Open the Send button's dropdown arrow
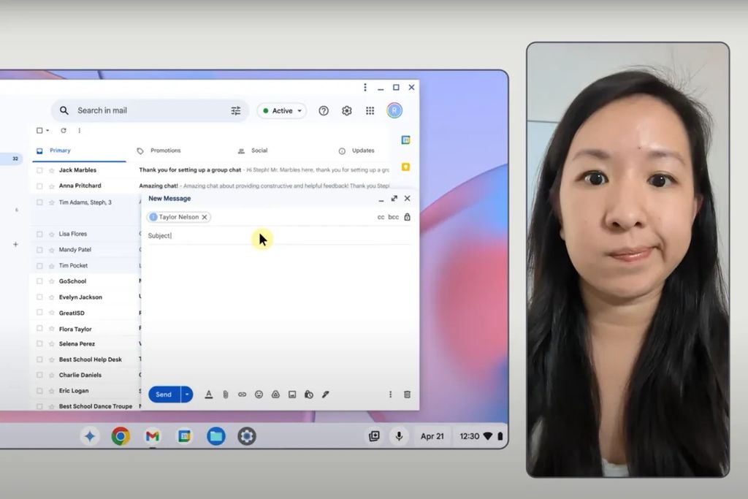Viewport: 748px width, 499px height. (x=186, y=394)
